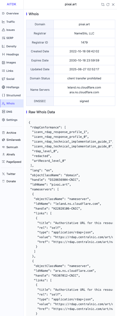Show the Headings analysis

(12, 54)
